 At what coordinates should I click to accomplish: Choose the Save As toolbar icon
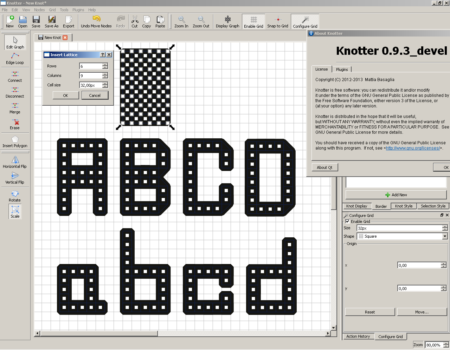52,21
